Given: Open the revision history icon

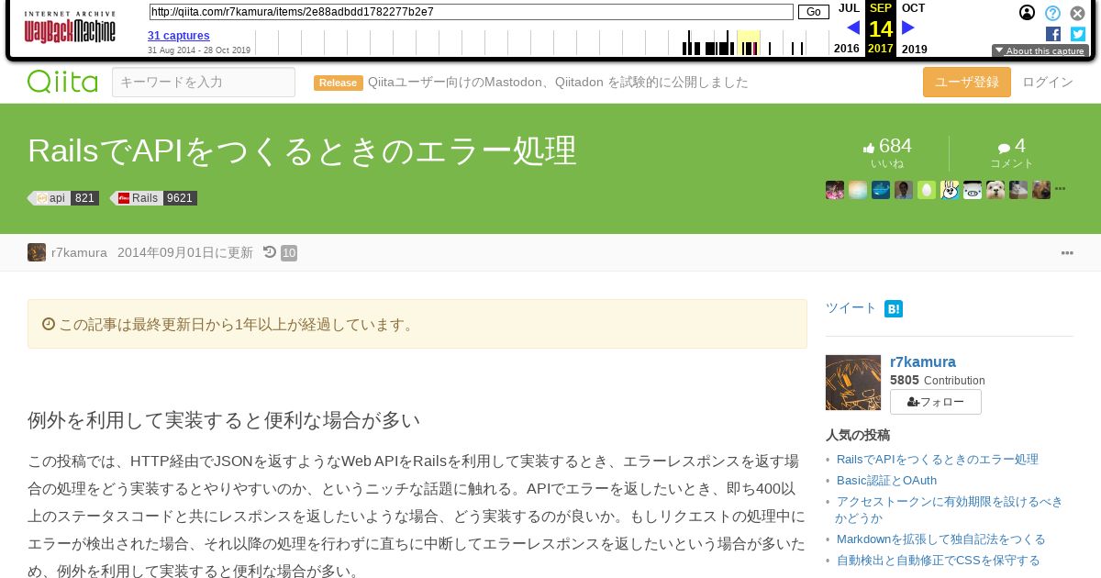Looking at the screenshot, I should click(x=270, y=252).
